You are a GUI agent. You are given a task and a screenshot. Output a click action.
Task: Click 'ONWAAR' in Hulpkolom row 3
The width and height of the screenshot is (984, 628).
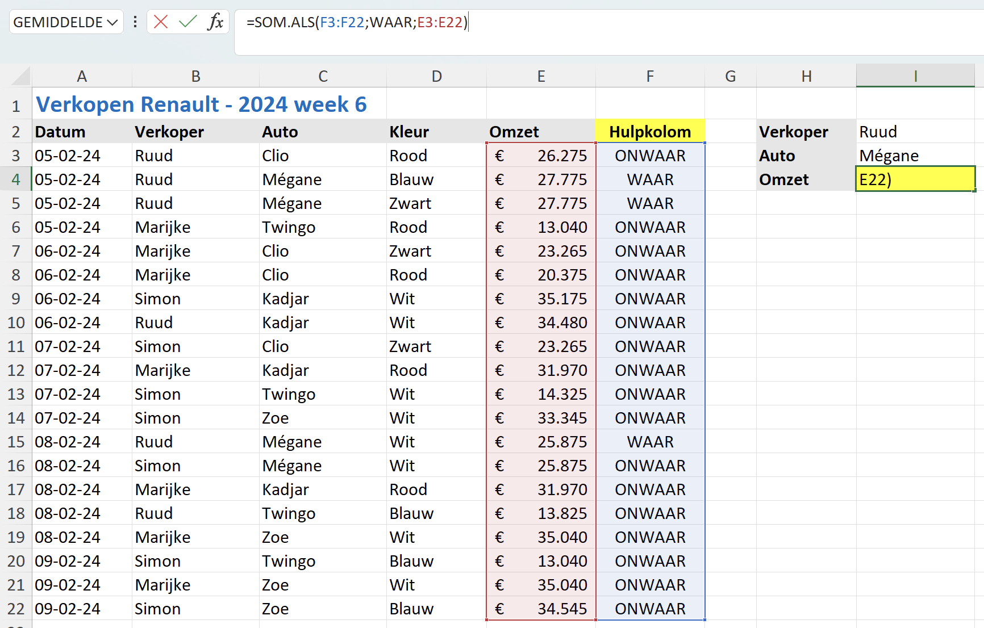click(650, 156)
